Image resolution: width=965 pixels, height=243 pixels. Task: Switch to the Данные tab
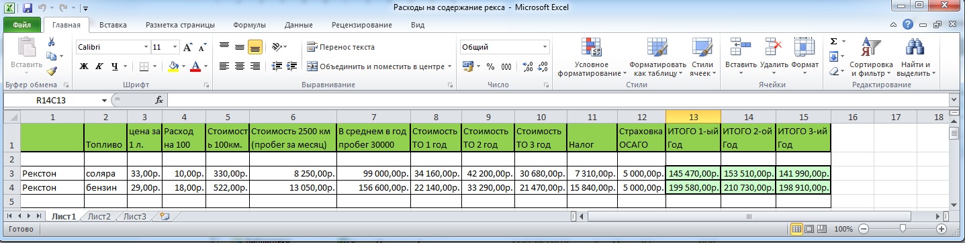coord(298,25)
